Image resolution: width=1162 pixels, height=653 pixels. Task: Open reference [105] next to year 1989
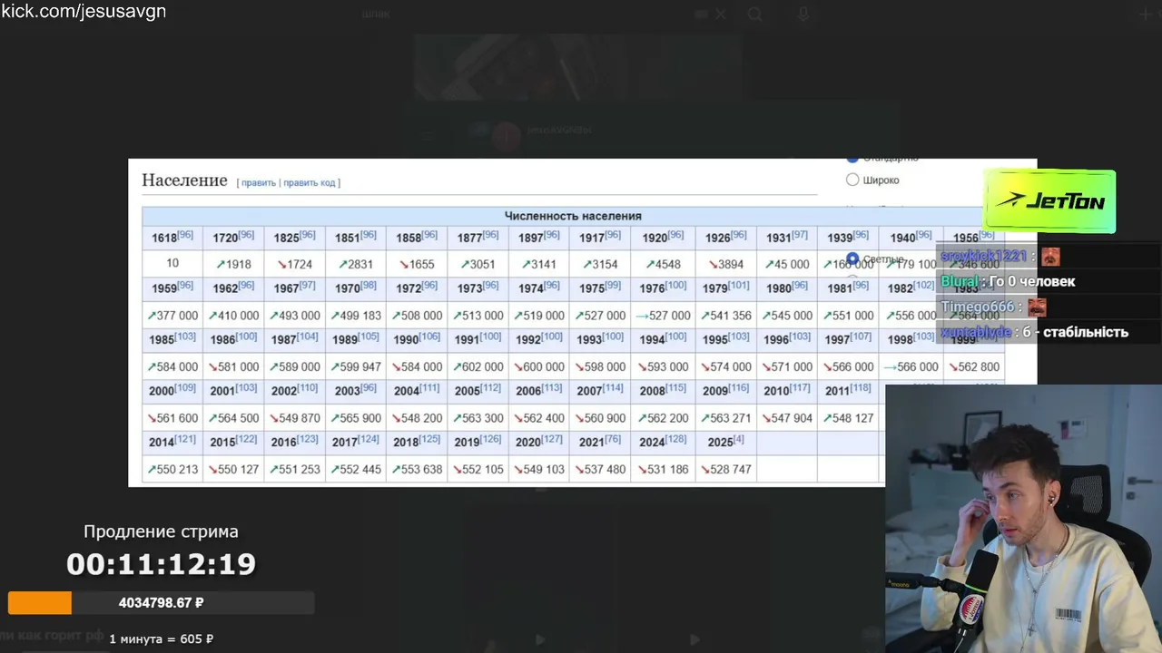369,336
